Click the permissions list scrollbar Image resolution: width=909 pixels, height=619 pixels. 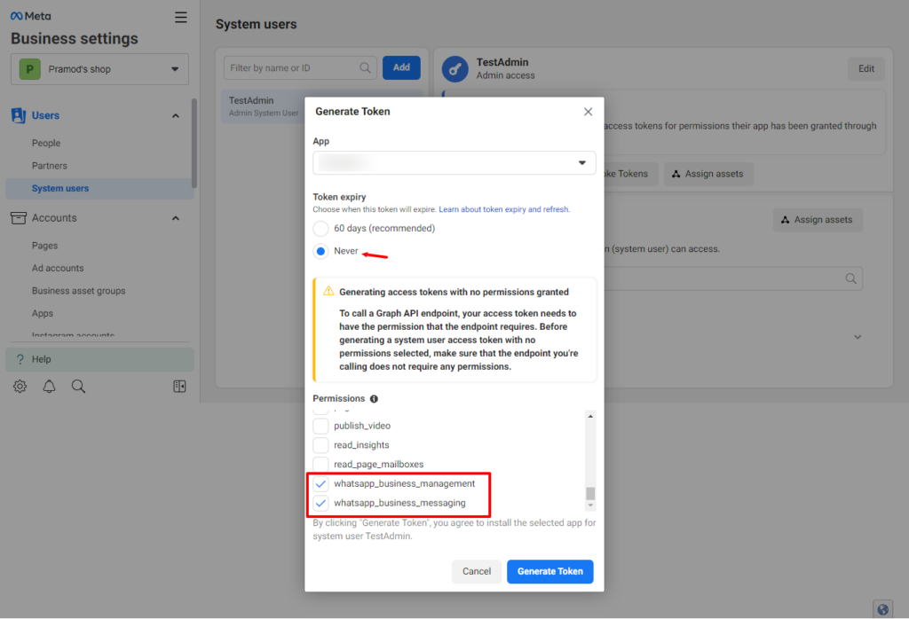coord(590,493)
